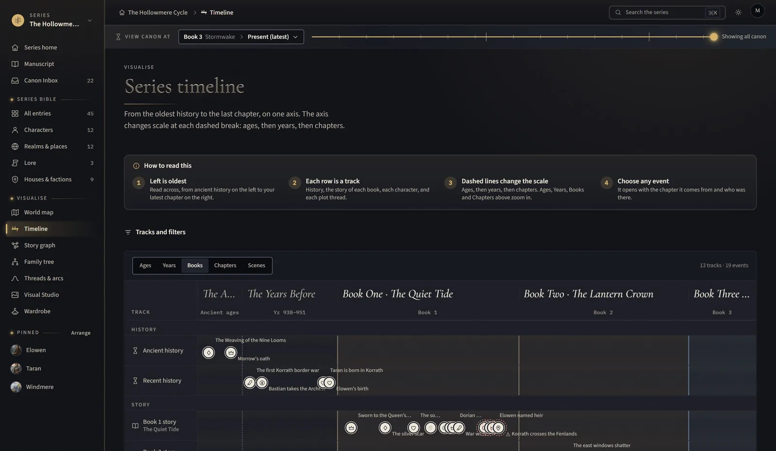Screen dimensions: 776x451
Task: Click Weaving of the Nine Looms marker
Action: [x=209, y=353]
